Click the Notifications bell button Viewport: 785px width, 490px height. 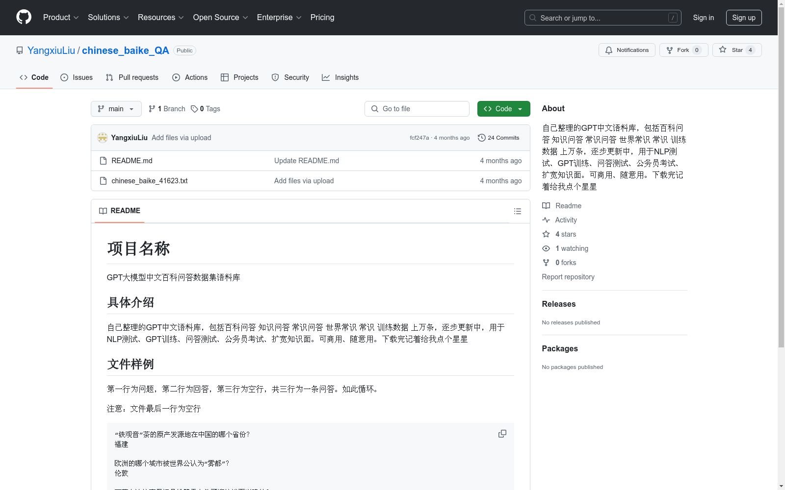point(627,50)
